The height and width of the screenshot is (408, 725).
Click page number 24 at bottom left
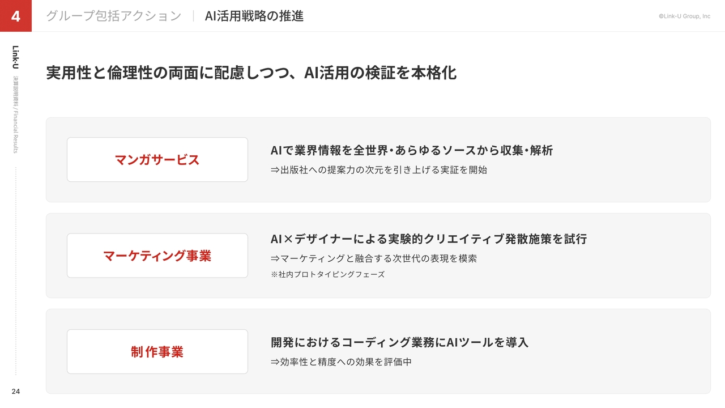click(16, 391)
